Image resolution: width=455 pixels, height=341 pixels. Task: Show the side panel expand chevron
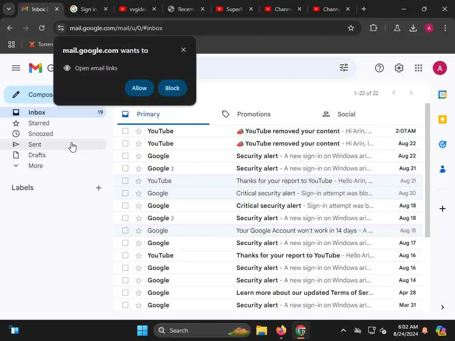[442, 307]
